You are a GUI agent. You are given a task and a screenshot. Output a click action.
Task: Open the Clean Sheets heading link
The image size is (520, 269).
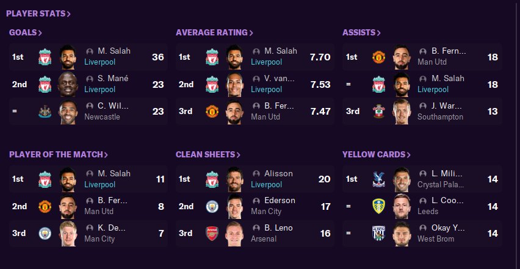click(x=208, y=155)
